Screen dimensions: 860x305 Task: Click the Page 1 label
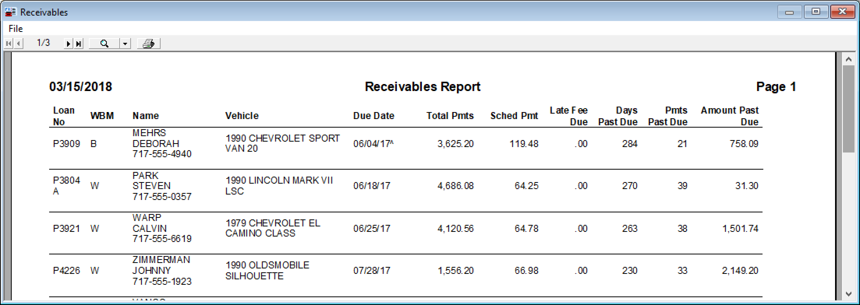(776, 87)
